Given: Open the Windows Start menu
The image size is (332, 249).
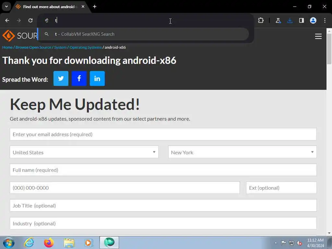Looking at the screenshot, I should pos(8,243).
